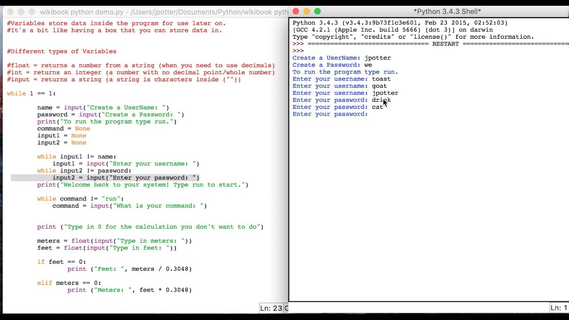
Task: Click the 'input2 = None' line
Action: (62, 143)
